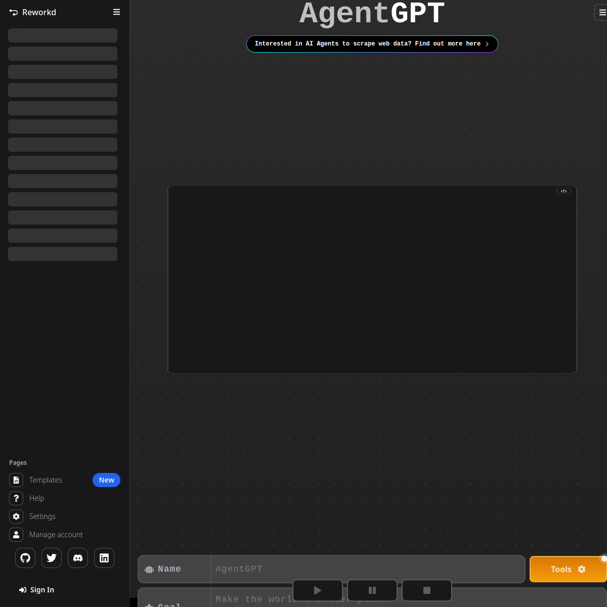Click the share icon in the chat window corner

563,191
